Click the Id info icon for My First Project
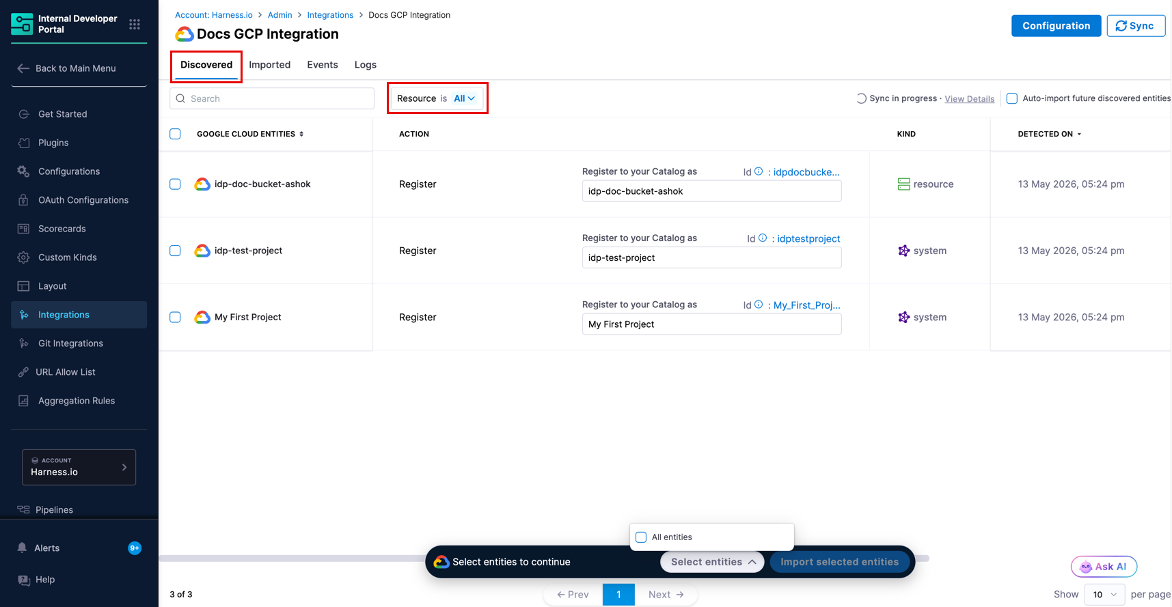 coord(759,305)
